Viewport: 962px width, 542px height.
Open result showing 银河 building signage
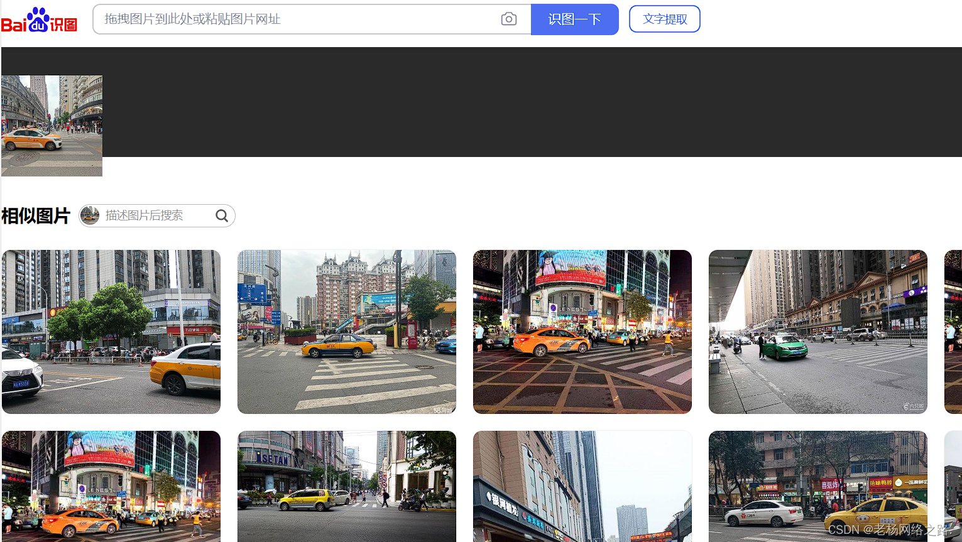tap(582, 486)
